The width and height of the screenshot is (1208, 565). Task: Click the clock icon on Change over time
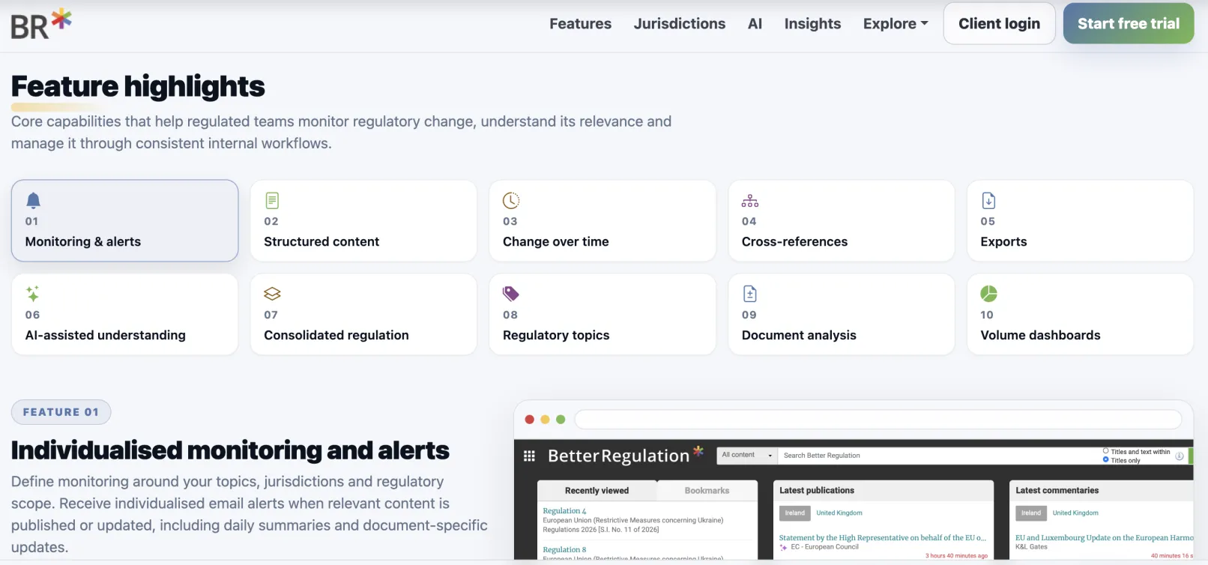coord(511,200)
